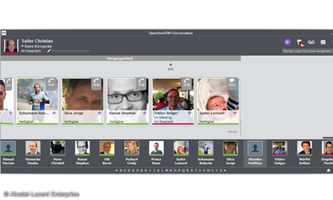Click the pencil icon to edit status message
This screenshot has height=200, width=333.
tap(49, 51)
